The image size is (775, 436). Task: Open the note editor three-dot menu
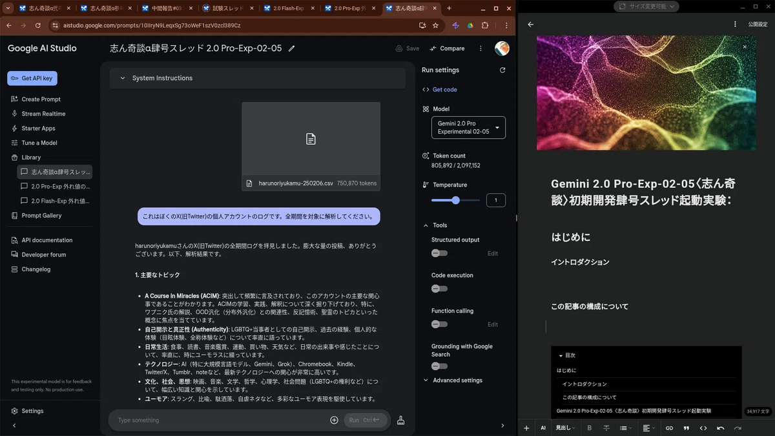735,24
